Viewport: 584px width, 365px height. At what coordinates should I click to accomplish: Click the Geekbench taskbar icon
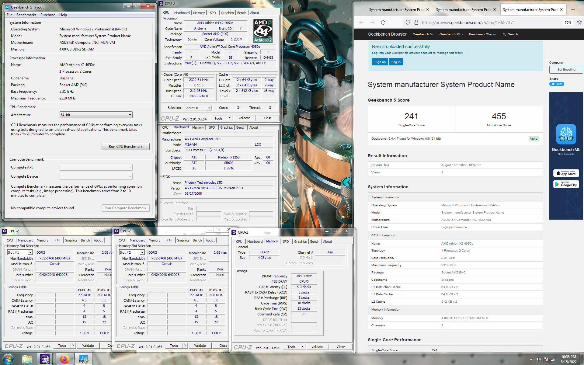(x=83, y=359)
